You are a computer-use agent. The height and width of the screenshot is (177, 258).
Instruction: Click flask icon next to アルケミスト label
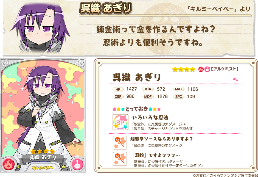(207, 69)
